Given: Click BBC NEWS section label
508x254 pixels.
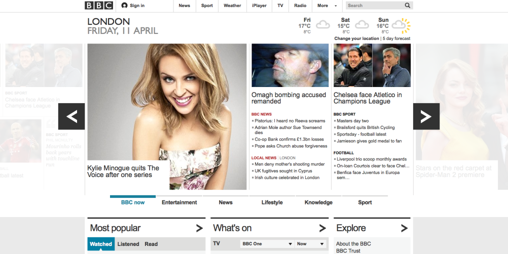Looking at the screenshot, I should click(262, 114).
